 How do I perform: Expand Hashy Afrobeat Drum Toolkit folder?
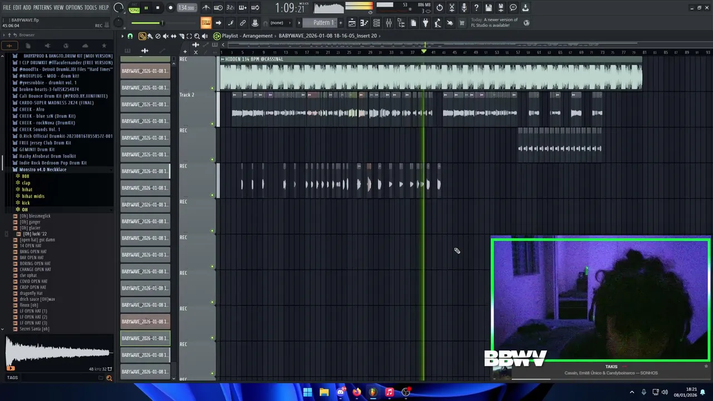click(x=47, y=156)
